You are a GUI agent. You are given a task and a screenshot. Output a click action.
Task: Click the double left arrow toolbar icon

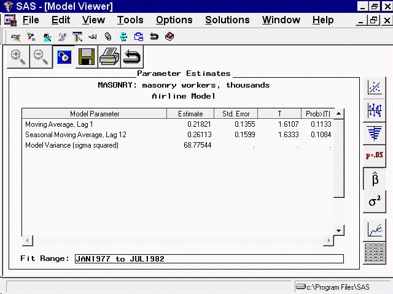point(93,37)
